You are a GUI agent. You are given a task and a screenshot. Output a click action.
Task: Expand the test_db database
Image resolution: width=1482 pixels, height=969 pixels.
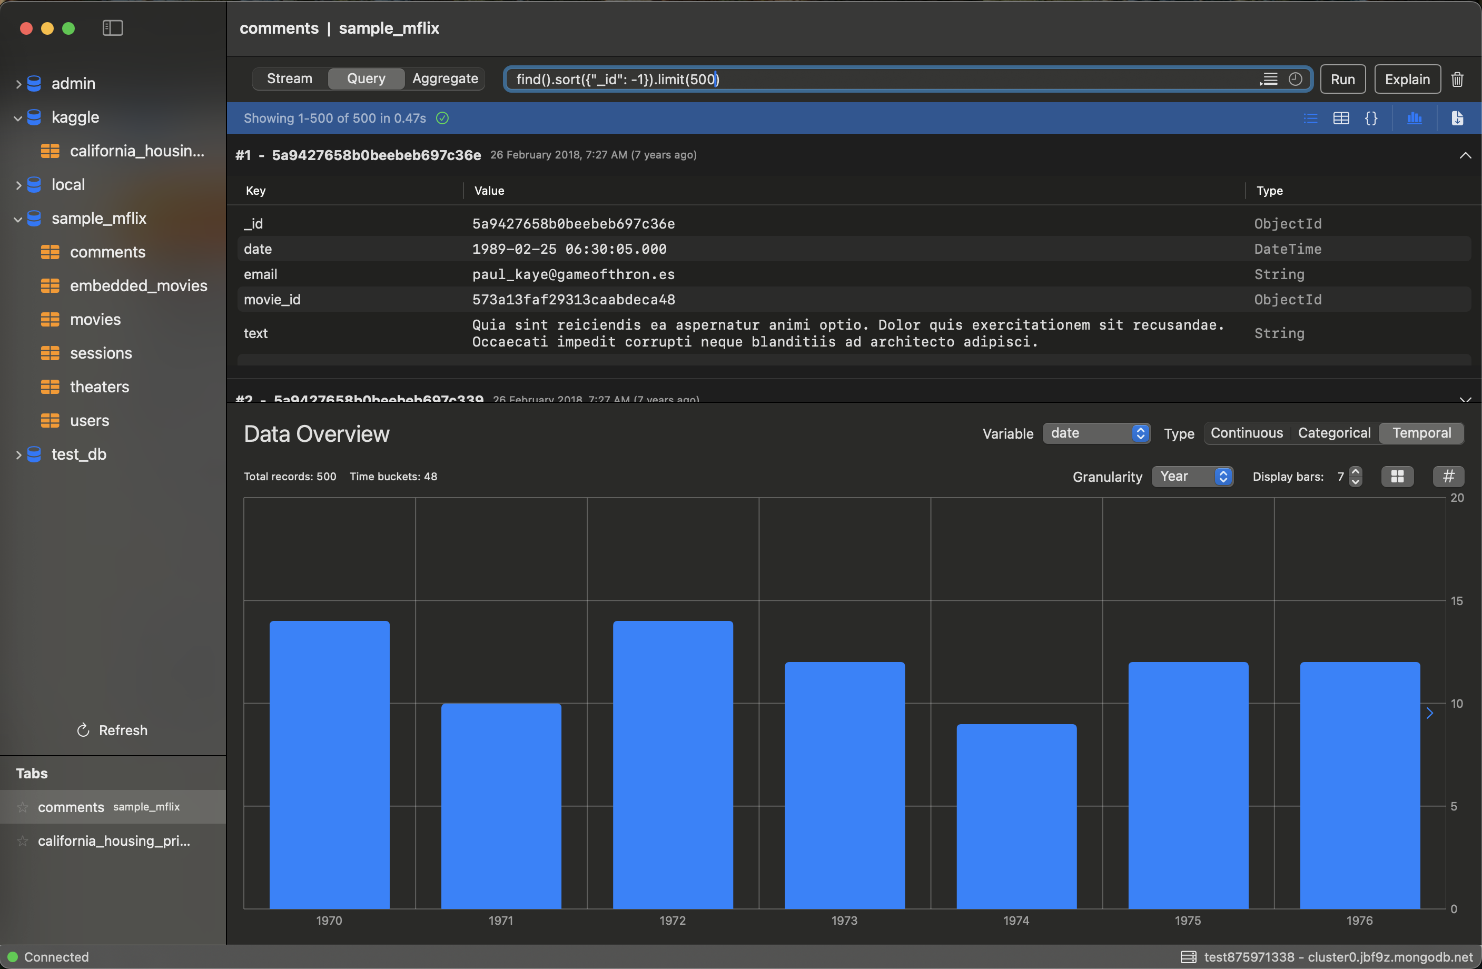coord(18,454)
